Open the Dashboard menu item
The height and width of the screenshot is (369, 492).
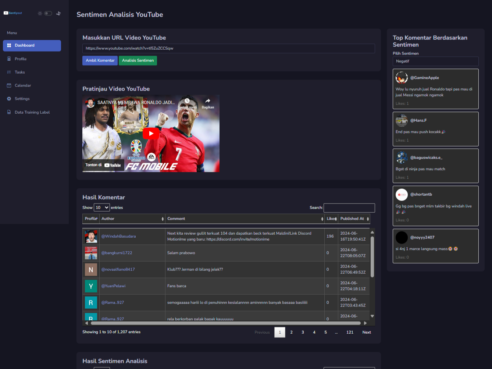[x=32, y=46]
